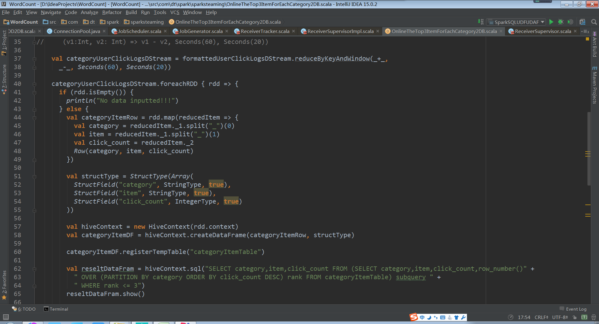
Task: Collapse the code fold at line 51
Action: pos(34,176)
